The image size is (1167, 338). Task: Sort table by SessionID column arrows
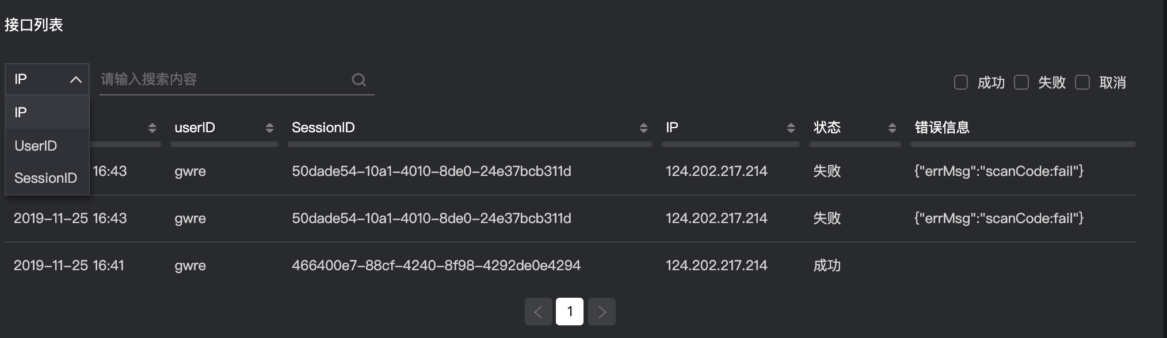pyautogui.click(x=643, y=128)
